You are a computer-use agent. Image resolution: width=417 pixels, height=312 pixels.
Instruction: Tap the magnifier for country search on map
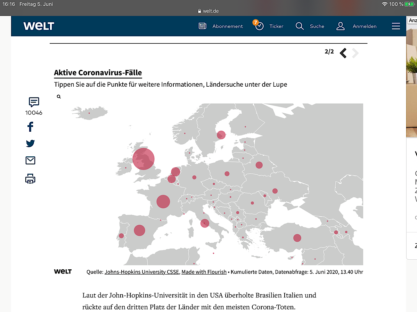59,97
